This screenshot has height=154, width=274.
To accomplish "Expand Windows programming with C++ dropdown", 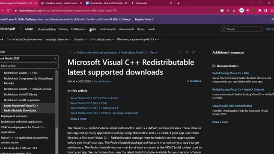I will pos(138,39).
